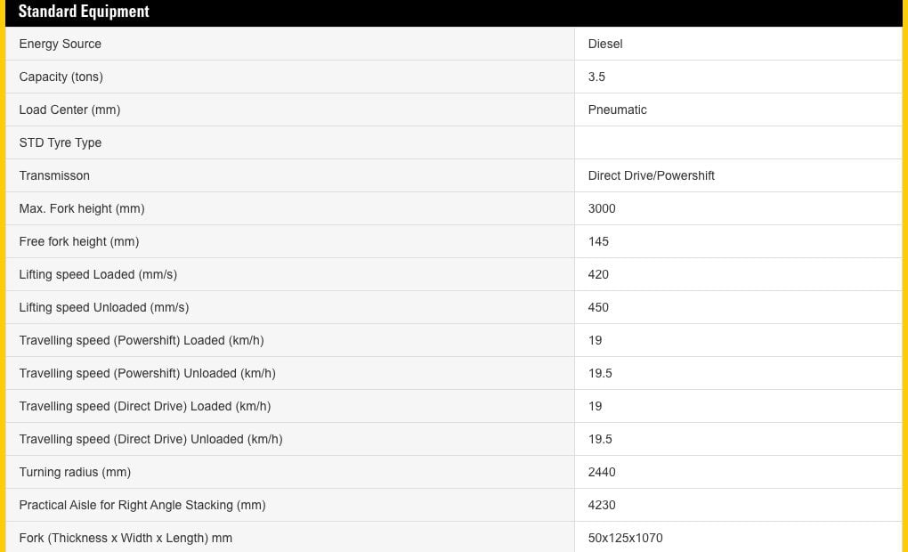
Task: Click the 2440 turning radius value
Action: pyautogui.click(x=602, y=472)
